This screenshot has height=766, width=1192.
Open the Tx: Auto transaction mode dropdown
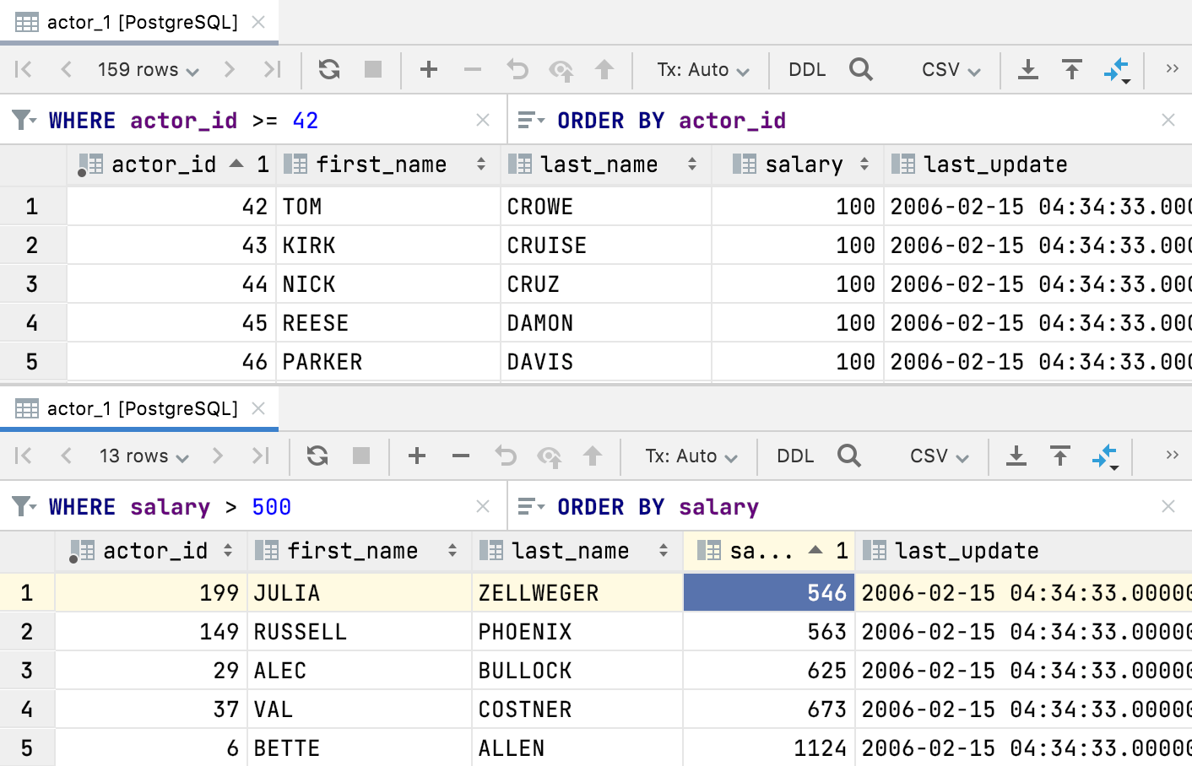coord(702,69)
